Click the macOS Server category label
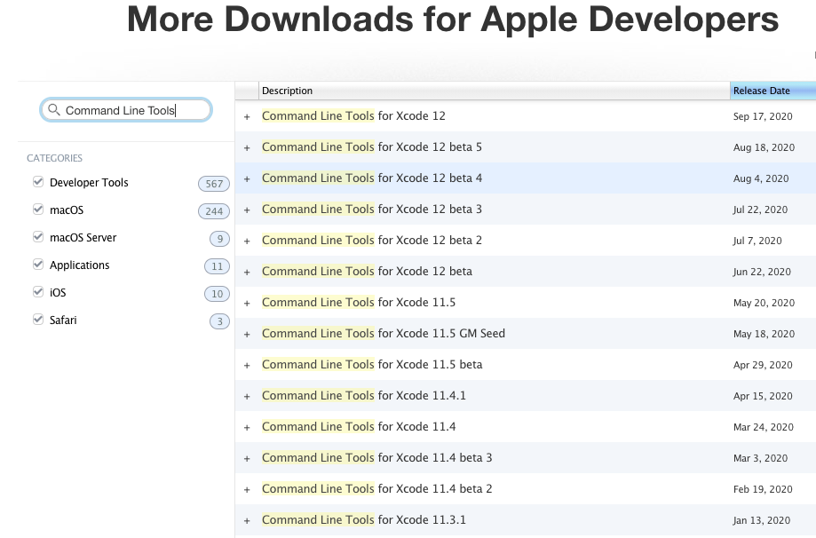Screen dimensions: 816x538 coord(83,238)
